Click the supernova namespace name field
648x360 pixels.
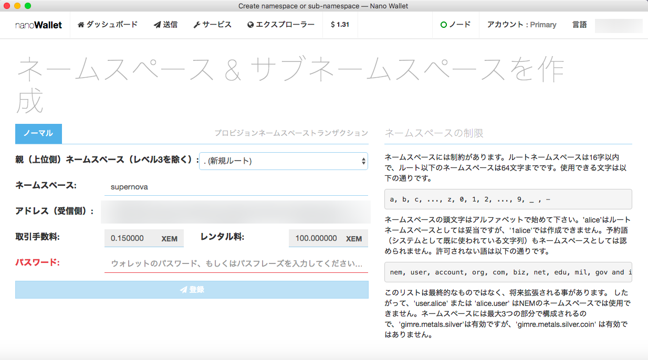pos(236,187)
